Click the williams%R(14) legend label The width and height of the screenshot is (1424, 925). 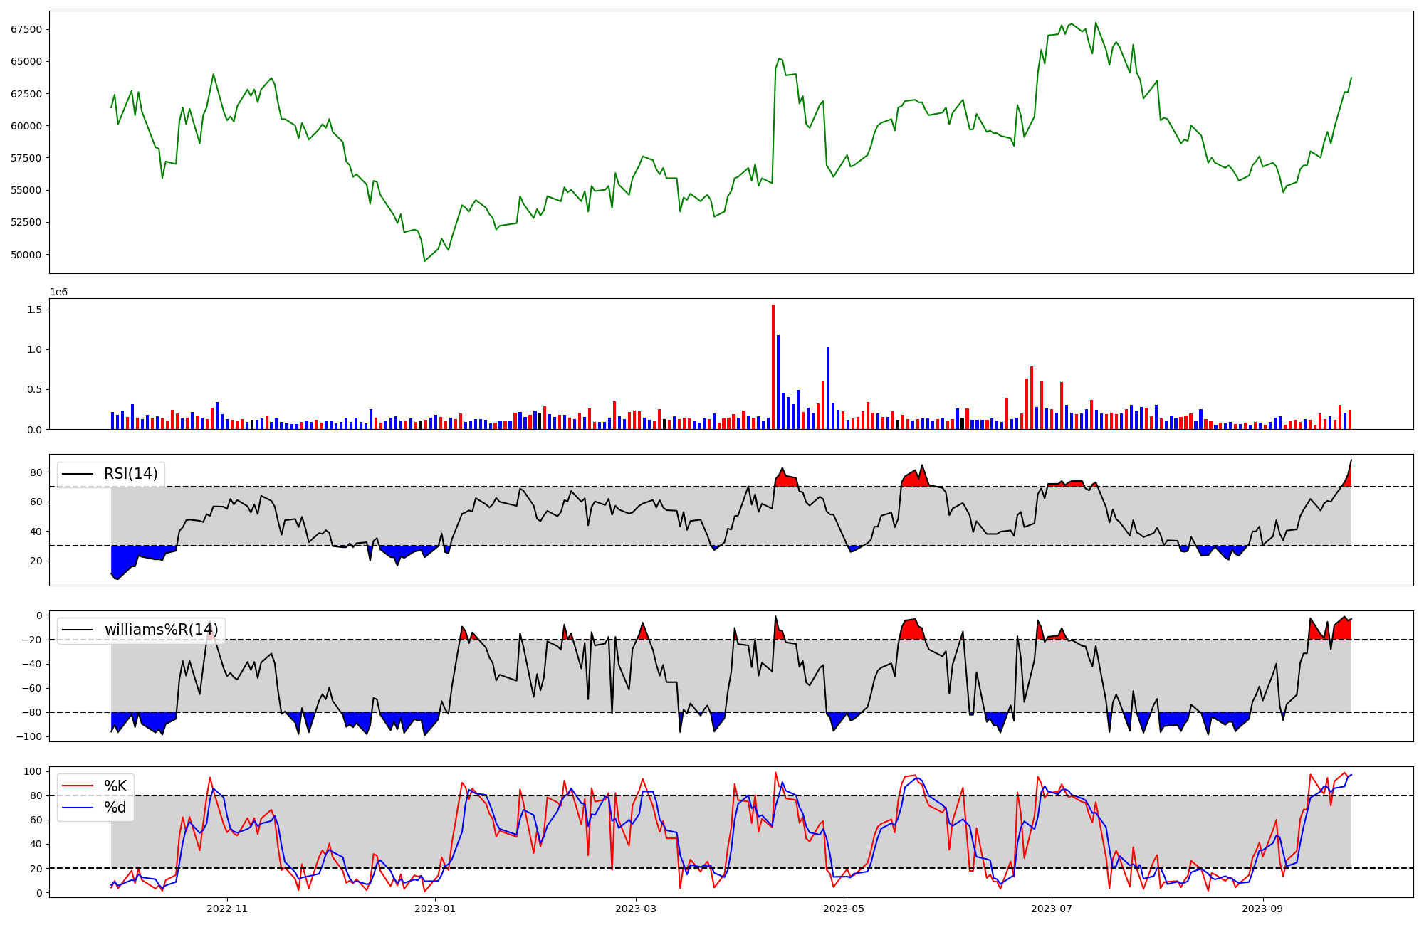click(162, 630)
